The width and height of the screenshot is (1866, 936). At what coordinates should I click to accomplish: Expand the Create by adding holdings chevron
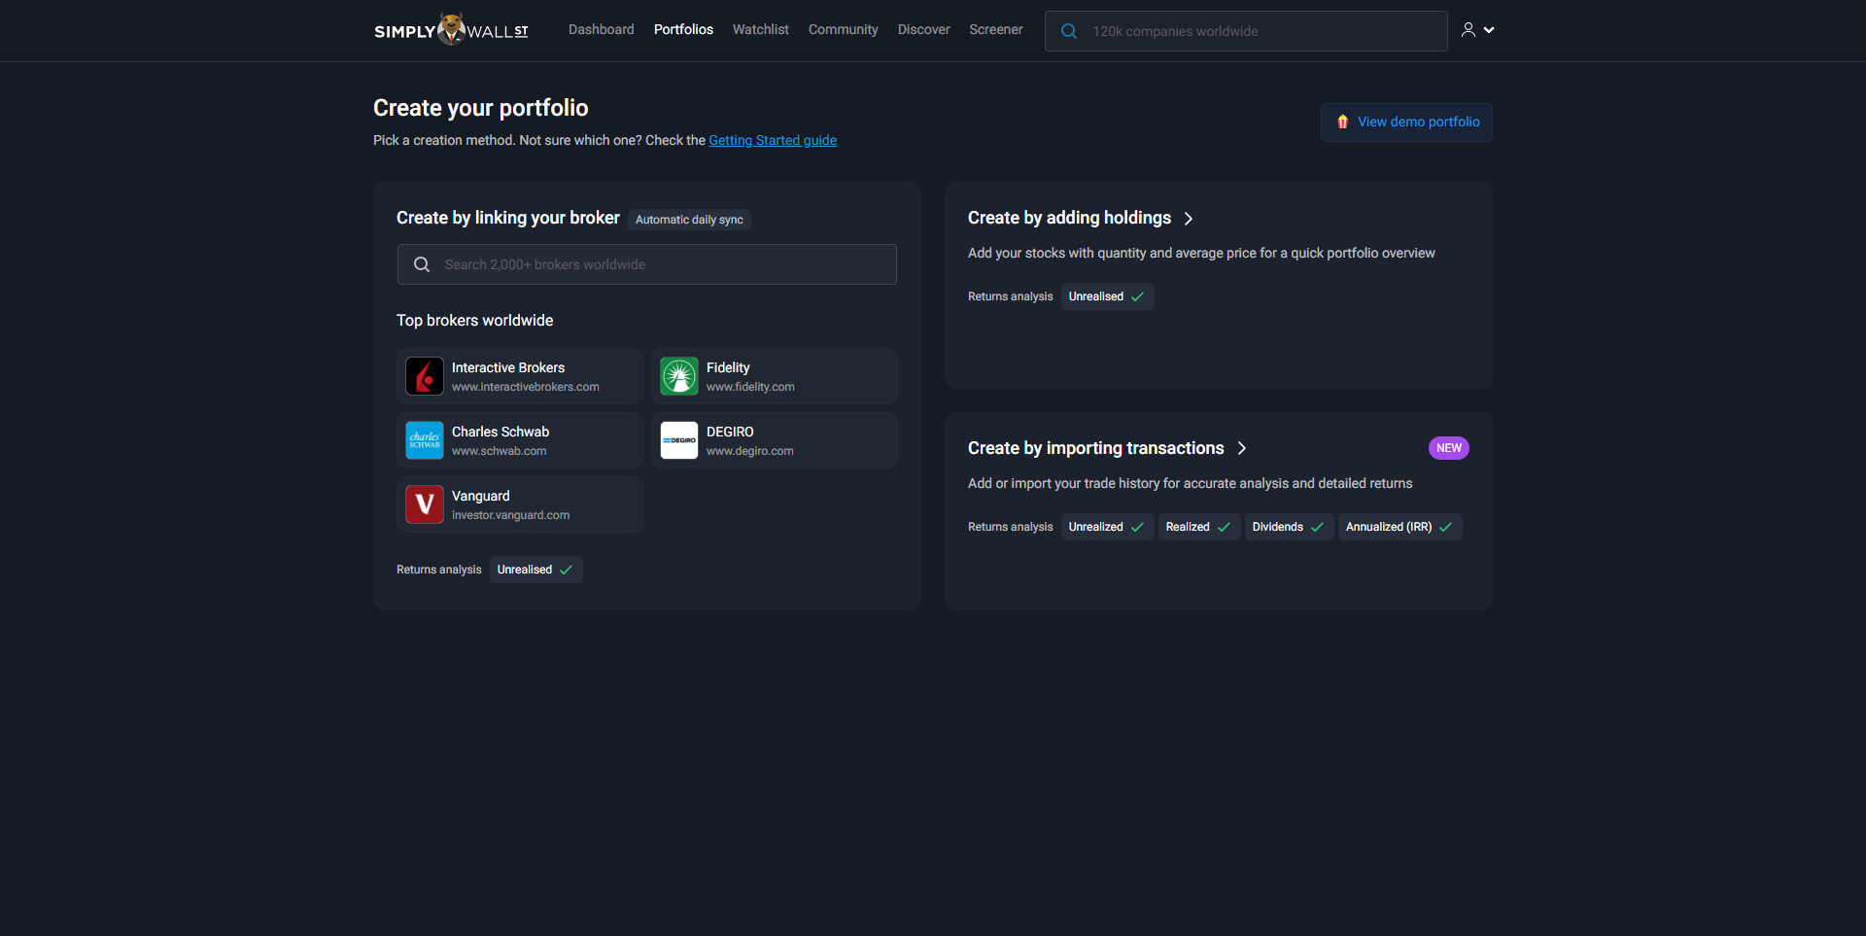click(x=1189, y=219)
